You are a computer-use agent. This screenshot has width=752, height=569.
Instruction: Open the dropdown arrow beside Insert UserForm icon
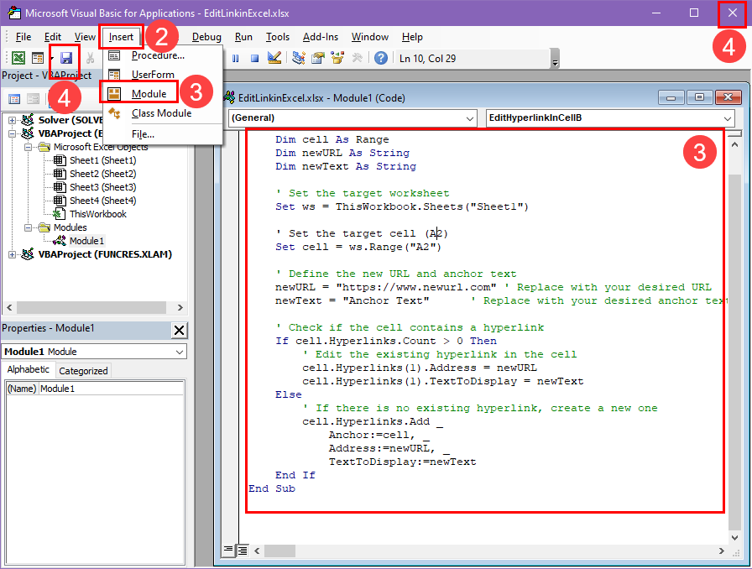point(51,58)
